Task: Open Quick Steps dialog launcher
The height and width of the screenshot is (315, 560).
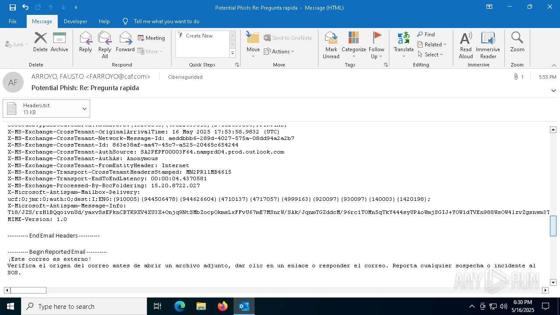Action: coord(237,65)
